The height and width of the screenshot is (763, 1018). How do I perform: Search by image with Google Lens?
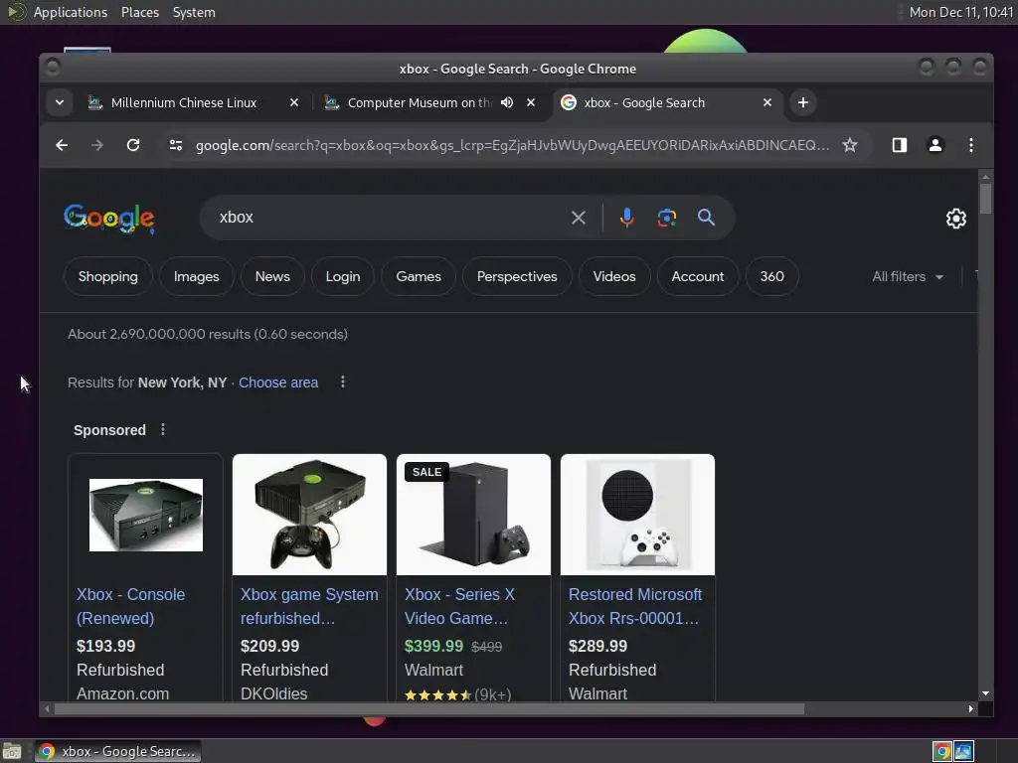(x=667, y=218)
